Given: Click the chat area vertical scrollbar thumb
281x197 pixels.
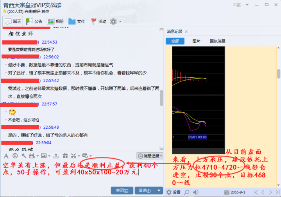Looking at the screenshot, I should (161, 98).
